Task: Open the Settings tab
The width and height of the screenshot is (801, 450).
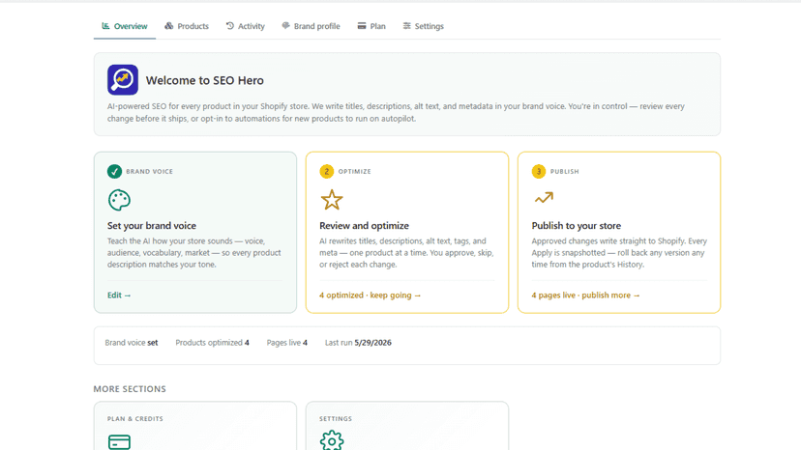Action: pyautogui.click(x=423, y=26)
